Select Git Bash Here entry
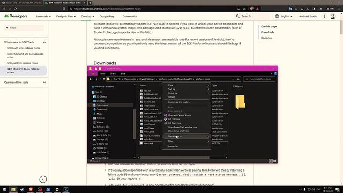343x193 pixels. click(x=187, y=123)
